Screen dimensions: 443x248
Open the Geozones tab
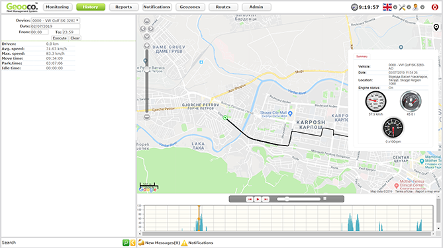tap(190, 7)
